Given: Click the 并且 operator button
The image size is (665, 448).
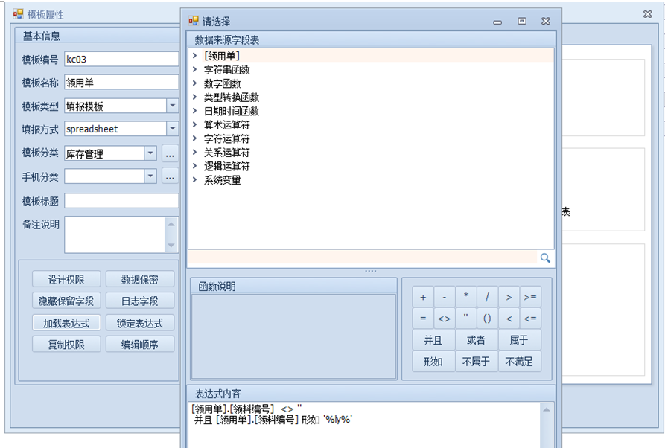Looking at the screenshot, I should click(433, 340).
